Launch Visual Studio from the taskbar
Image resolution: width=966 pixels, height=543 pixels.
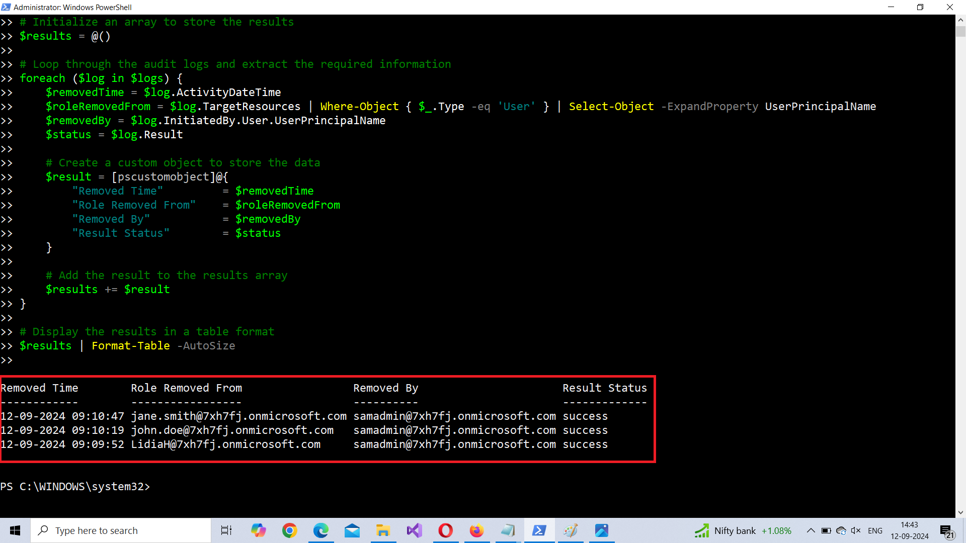(x=414, y=530)
